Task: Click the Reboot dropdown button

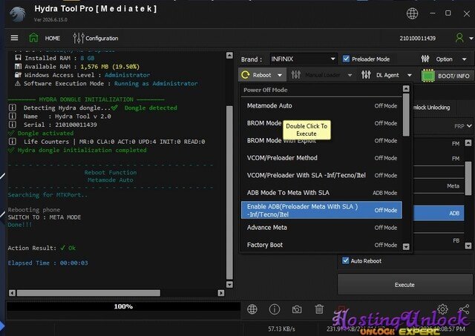Action: [x=262, y=75]
